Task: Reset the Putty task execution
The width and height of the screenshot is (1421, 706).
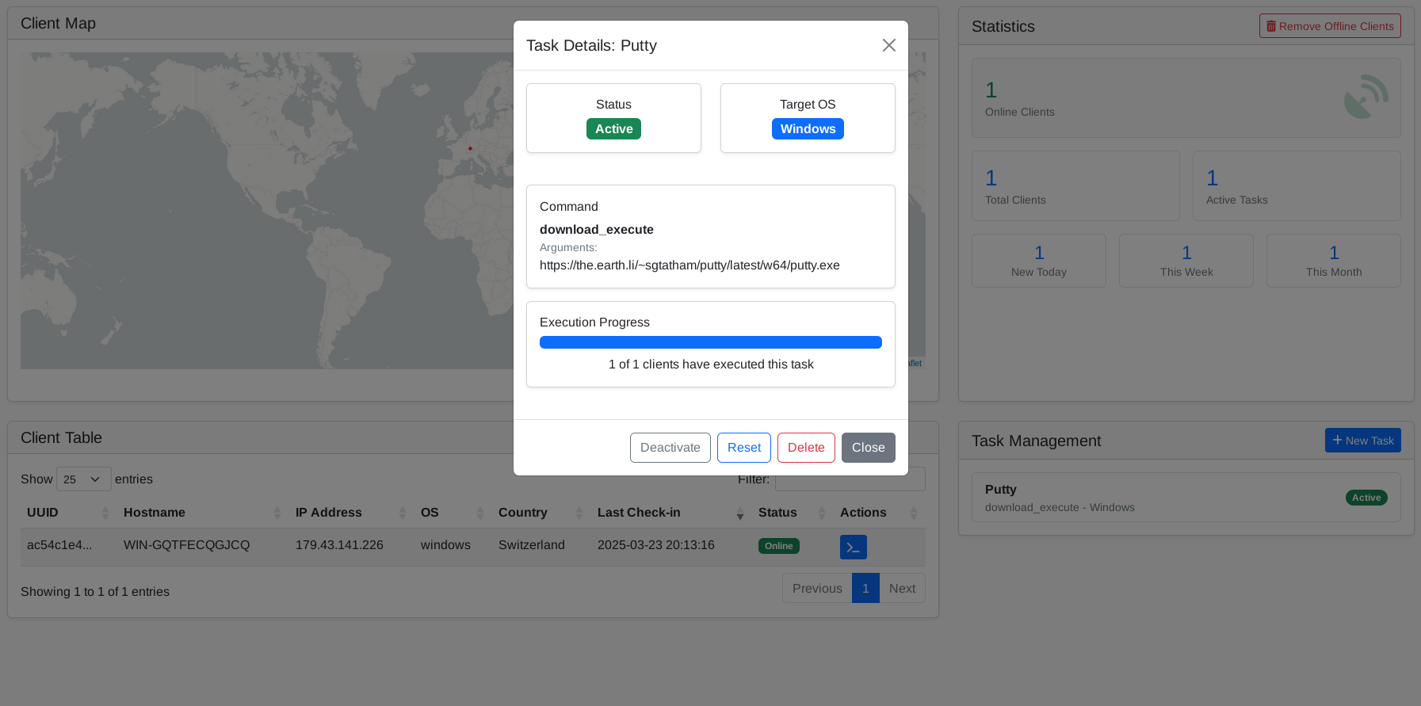Action: click(x=744, y=448)
